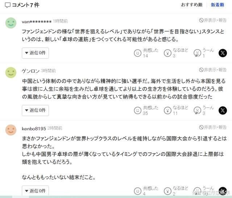The height and width of the screenshot is (198, 232).
Task: Expand 返信0件 under kenbo8195 comment
Action: click(36, 191)
